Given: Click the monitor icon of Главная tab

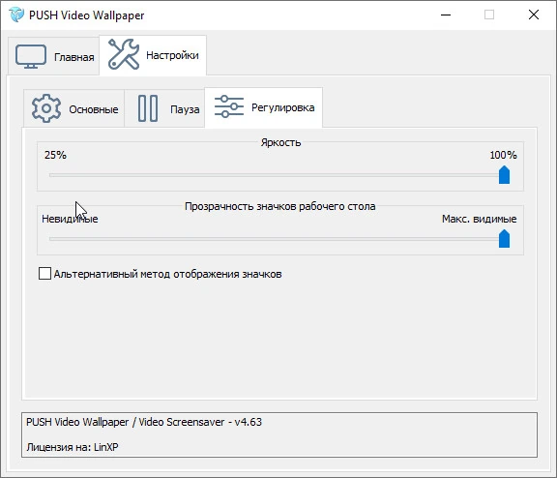Looking at the screenshot, I should (x=31, y=56).
